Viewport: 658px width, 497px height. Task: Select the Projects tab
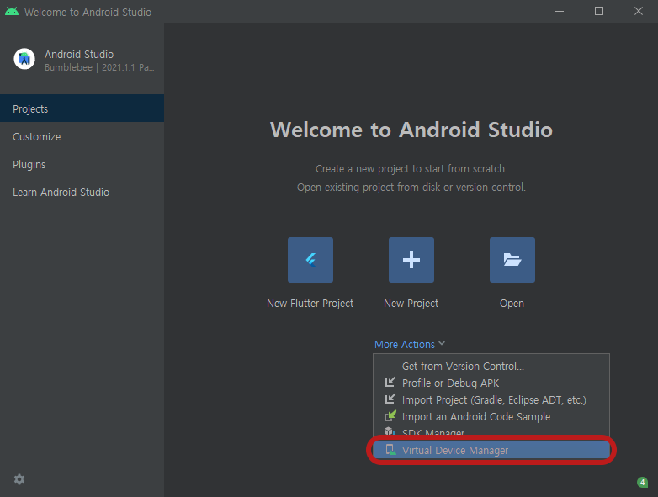tap(82, 108)
